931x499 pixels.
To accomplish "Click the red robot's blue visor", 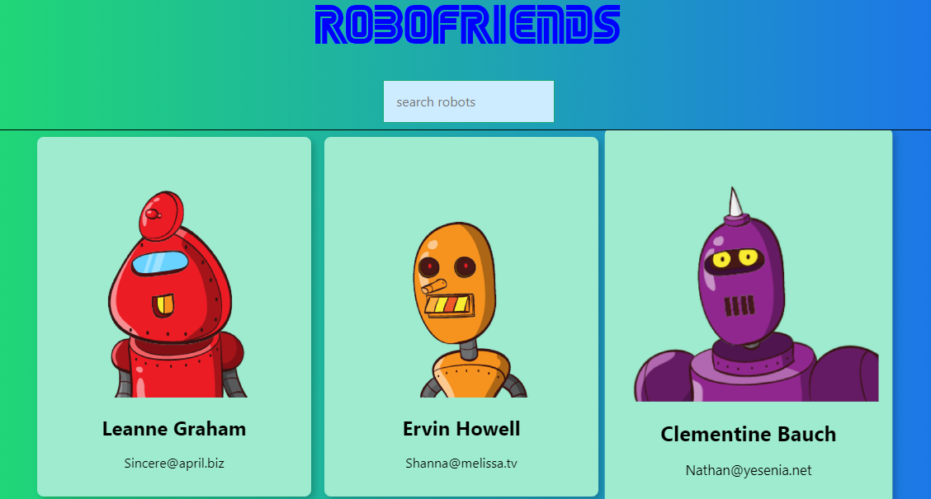I will (160, 262).
